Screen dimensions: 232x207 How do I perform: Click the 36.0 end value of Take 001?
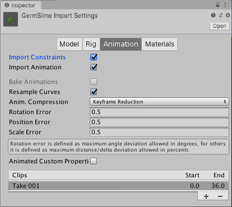[x=218, y=186]
